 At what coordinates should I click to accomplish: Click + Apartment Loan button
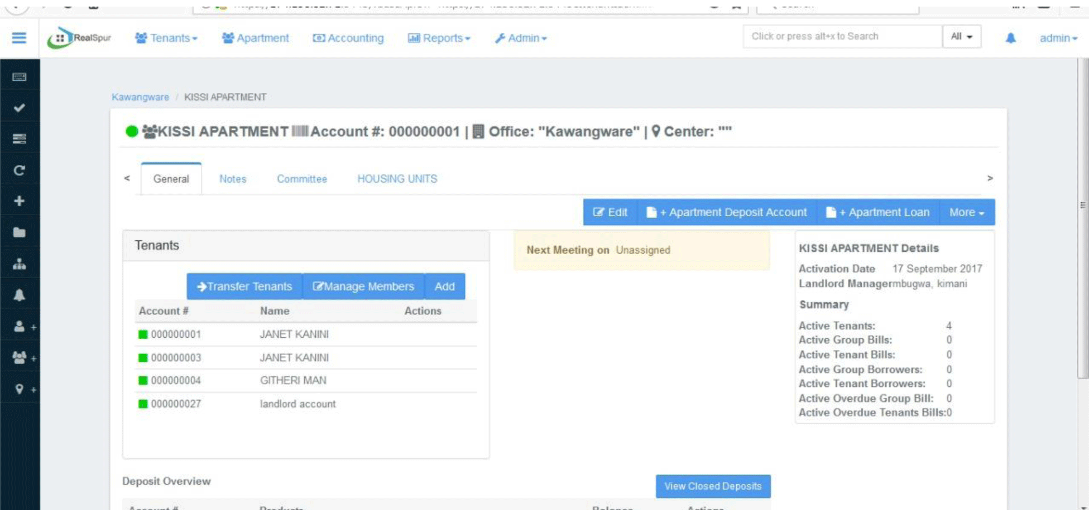[878, 212]
